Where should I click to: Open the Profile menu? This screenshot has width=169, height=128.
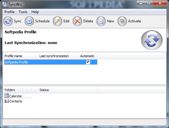point(9,12)
